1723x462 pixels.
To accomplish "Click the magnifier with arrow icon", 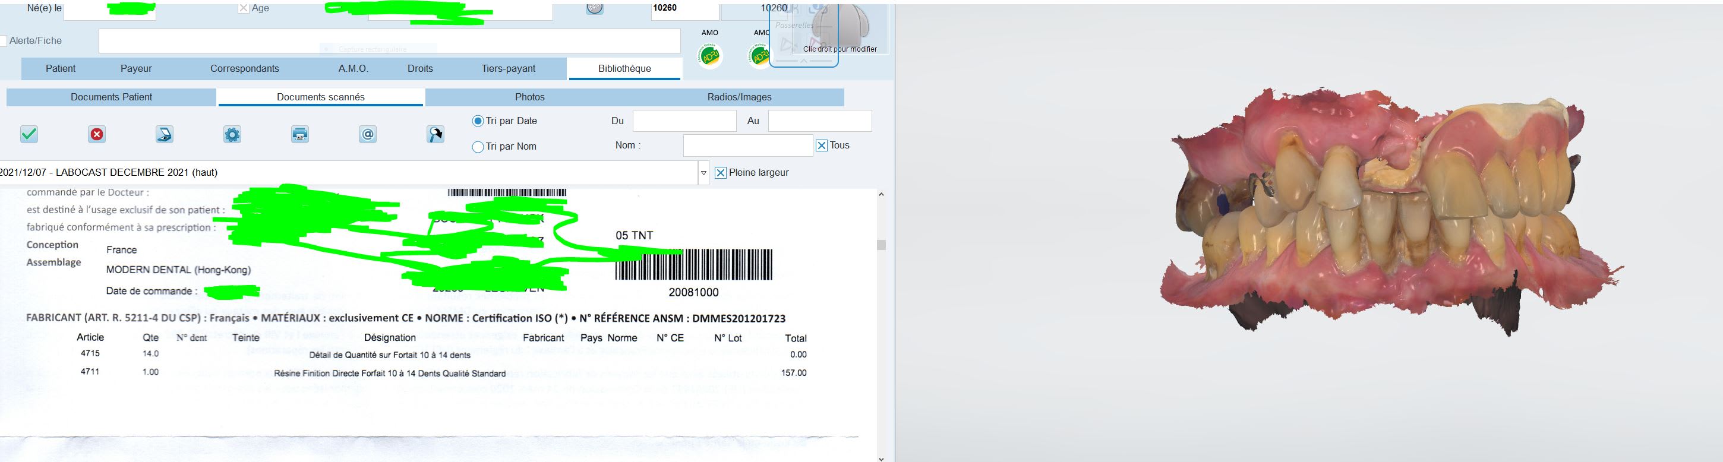I will pos(436,134).
